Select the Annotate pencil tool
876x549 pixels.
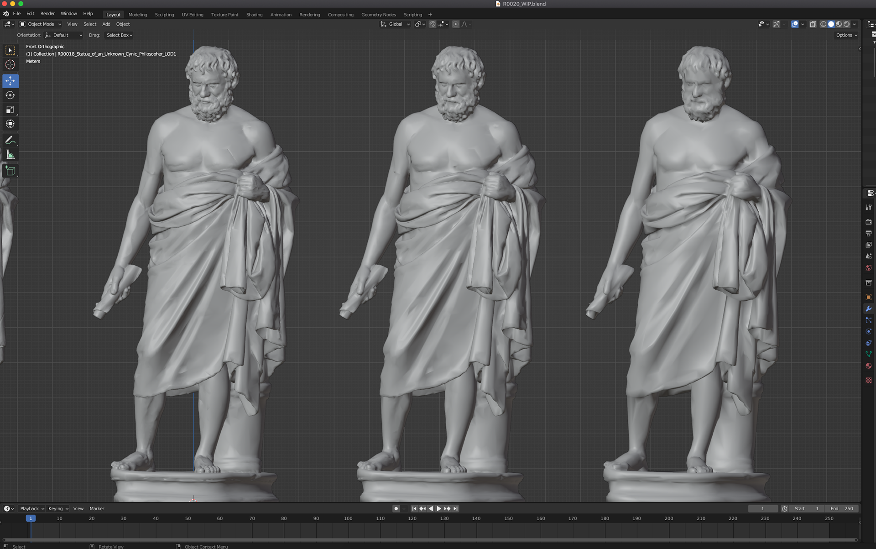tap(10, 141)
